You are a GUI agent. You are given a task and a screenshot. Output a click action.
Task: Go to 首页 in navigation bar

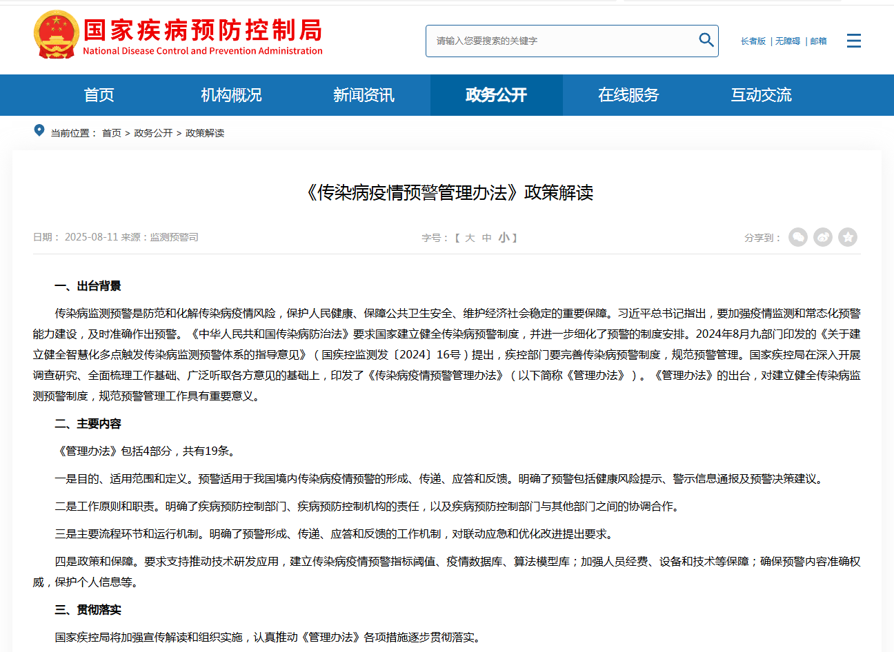(x=99, y=95)
